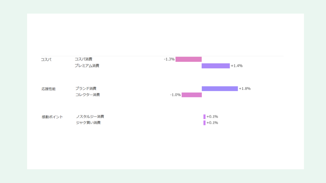Click the ジャケ買い消費 row label
Viewport: 326px width, 183px height.
(x=88, y=122)
